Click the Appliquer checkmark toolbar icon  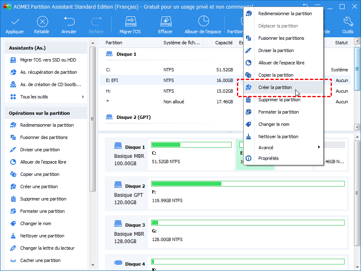15,22
